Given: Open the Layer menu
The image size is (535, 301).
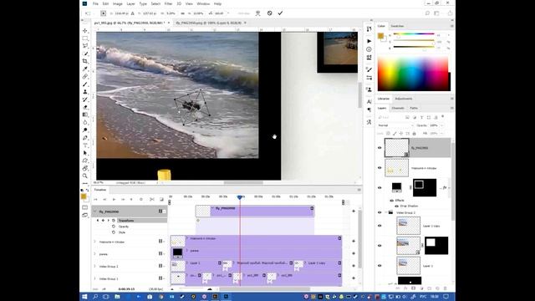Looking at the screenshot, I should 131,3.
